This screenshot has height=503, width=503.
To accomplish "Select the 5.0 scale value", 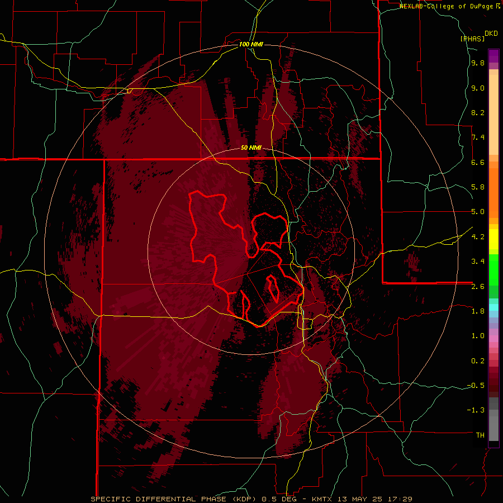I will 478,212.
